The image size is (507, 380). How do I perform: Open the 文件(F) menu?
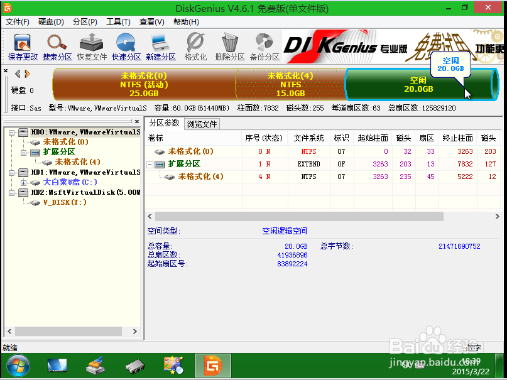coord(18,22)
